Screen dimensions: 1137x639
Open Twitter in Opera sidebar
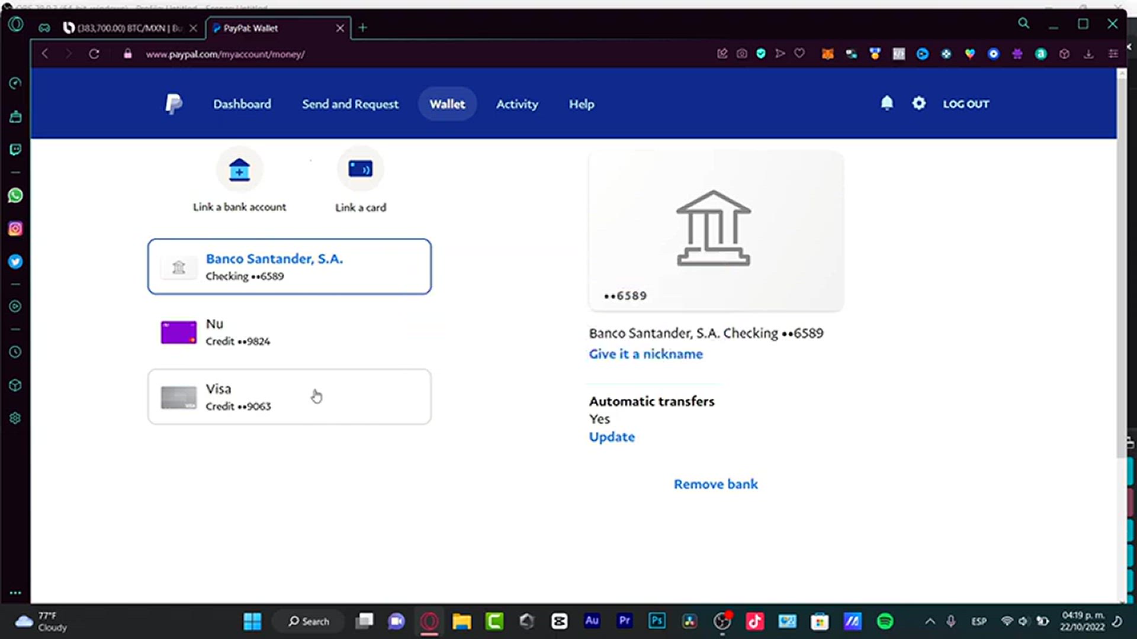[x=15, y=262]
